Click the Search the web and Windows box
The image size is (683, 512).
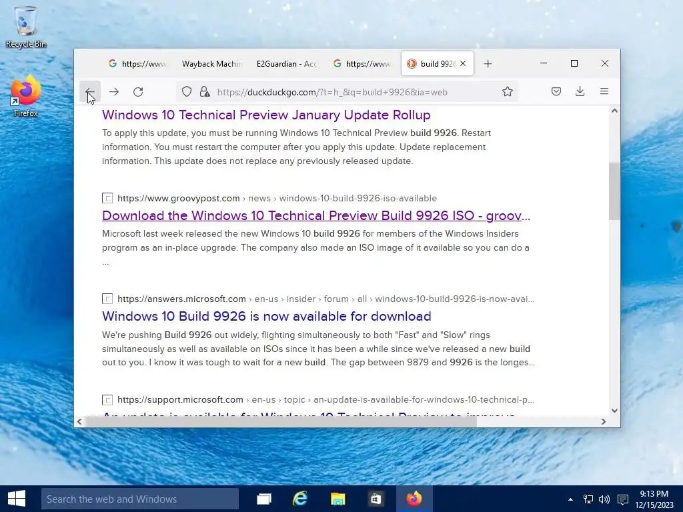click(140, 499)
